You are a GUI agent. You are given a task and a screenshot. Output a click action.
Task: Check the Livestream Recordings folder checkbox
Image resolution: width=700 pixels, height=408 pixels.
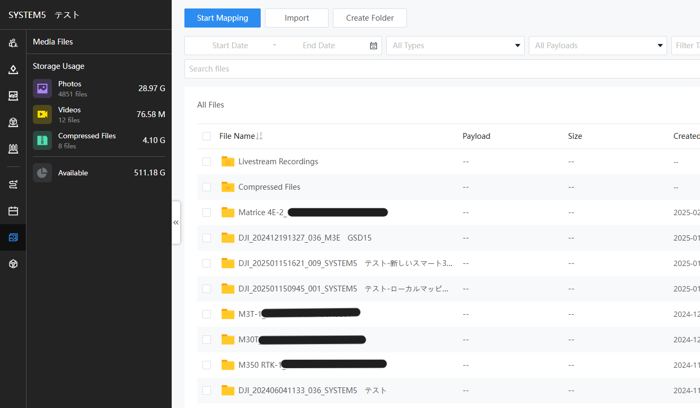(207, 162)
